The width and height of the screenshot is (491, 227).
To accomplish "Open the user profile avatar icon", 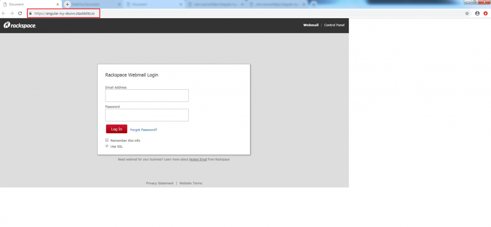I will click(x=477, y=14).
